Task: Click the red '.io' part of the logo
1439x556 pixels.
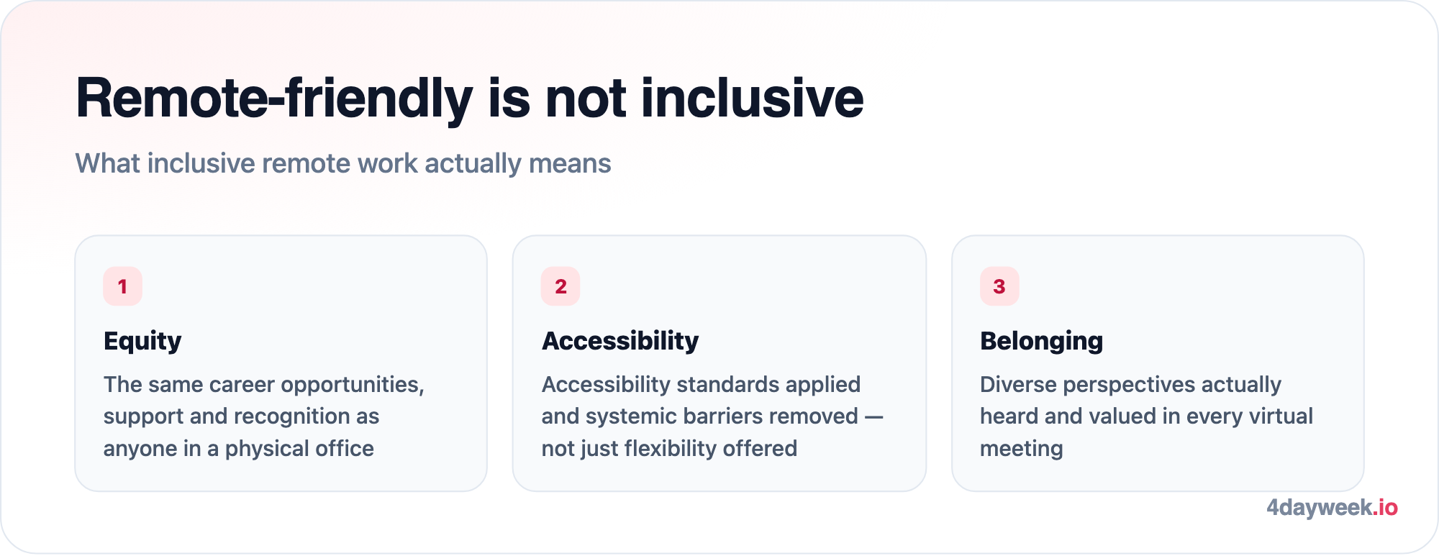Action: point(1385,508)
